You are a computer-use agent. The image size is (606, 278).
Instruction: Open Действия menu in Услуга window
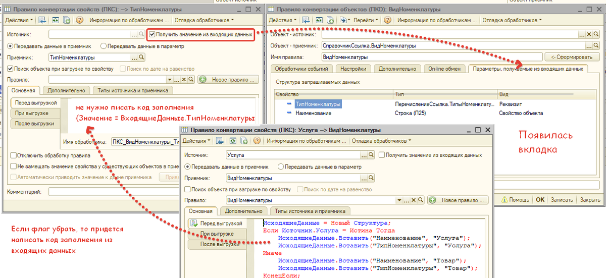pos(197,141)
